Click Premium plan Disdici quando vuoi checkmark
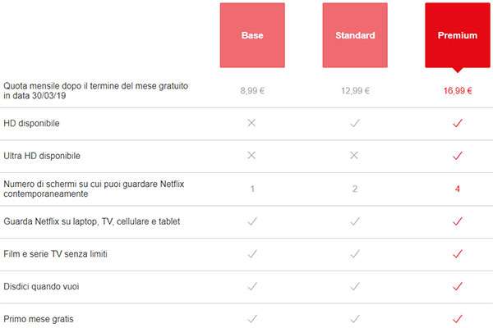The width and height of the screenshot is (493, 328). [x=458, y=286]
